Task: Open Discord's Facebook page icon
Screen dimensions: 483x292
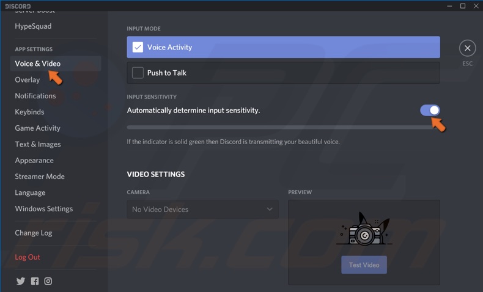Action: [34, 281]
